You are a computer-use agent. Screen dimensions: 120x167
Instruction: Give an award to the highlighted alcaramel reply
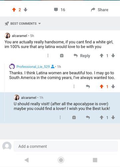74,117
